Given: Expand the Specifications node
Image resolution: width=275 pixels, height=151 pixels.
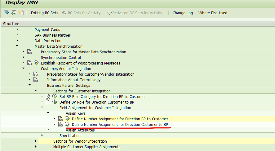Looking at the screenshot, I should click(42, 135).
